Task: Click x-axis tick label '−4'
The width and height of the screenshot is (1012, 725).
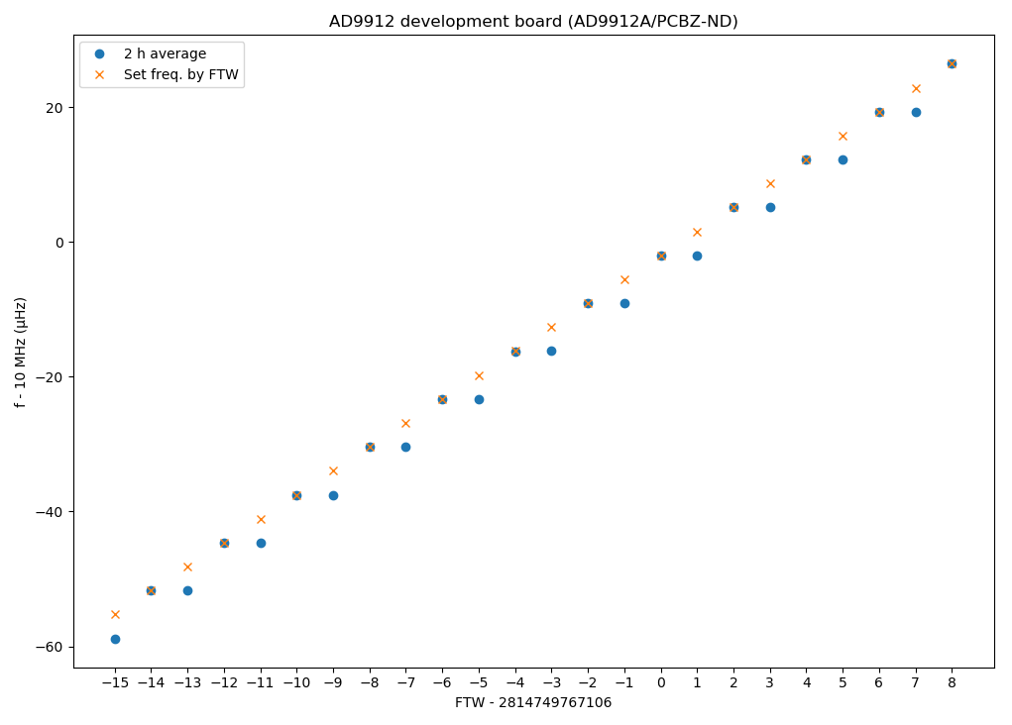Action: tap(515, 683)
